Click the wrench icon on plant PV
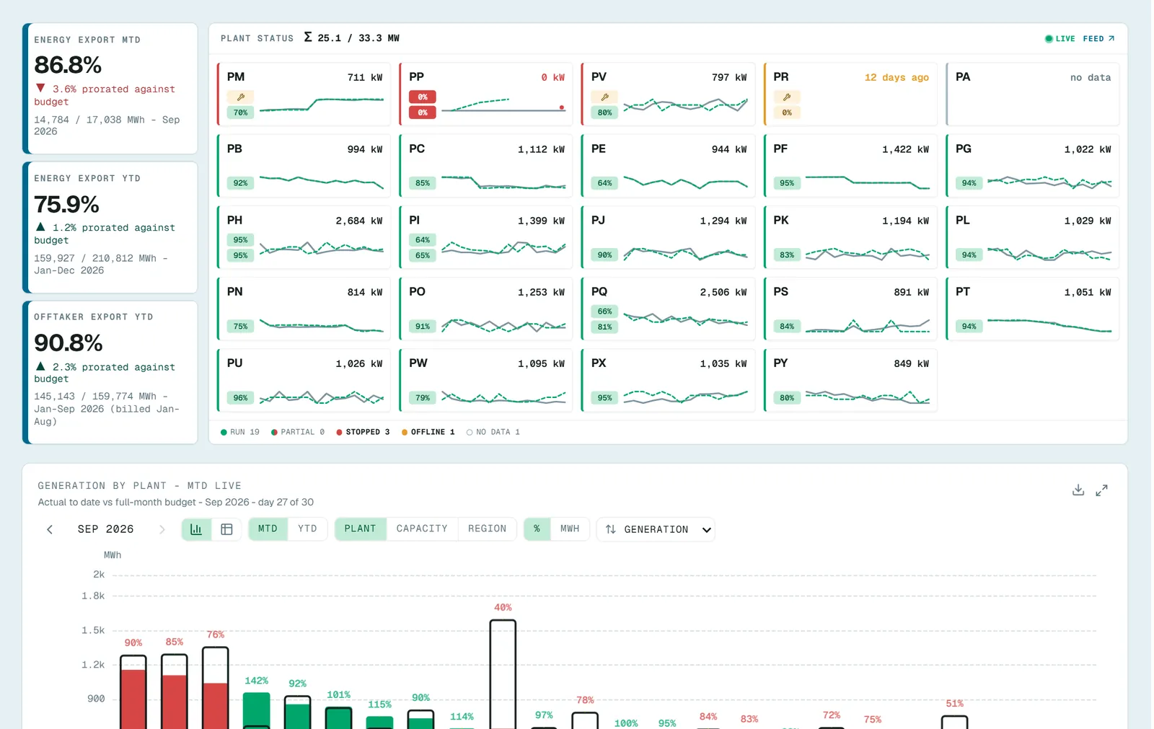The height and width of the screenshot is (729, 1154). [604, 97]
